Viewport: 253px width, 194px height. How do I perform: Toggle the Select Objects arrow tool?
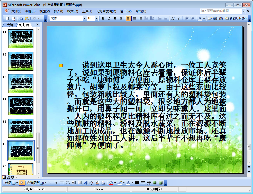pos(22,183)
